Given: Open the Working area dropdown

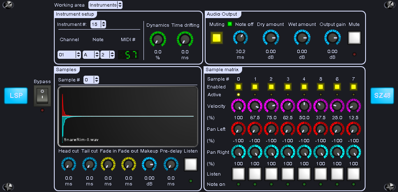Looking at the screenshot, I should pos(106,5).
